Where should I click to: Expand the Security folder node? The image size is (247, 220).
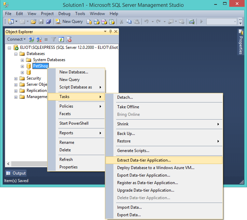click(16, 79)
